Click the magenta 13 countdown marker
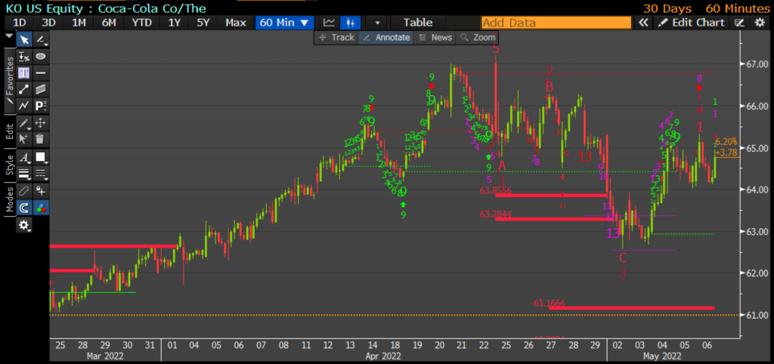774x364 pixels. point(612,233)
